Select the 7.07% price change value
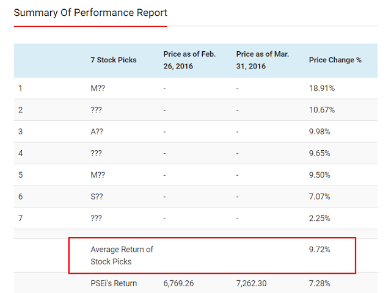The width and height of the screenshot is (391, 293). coord(321,196)
